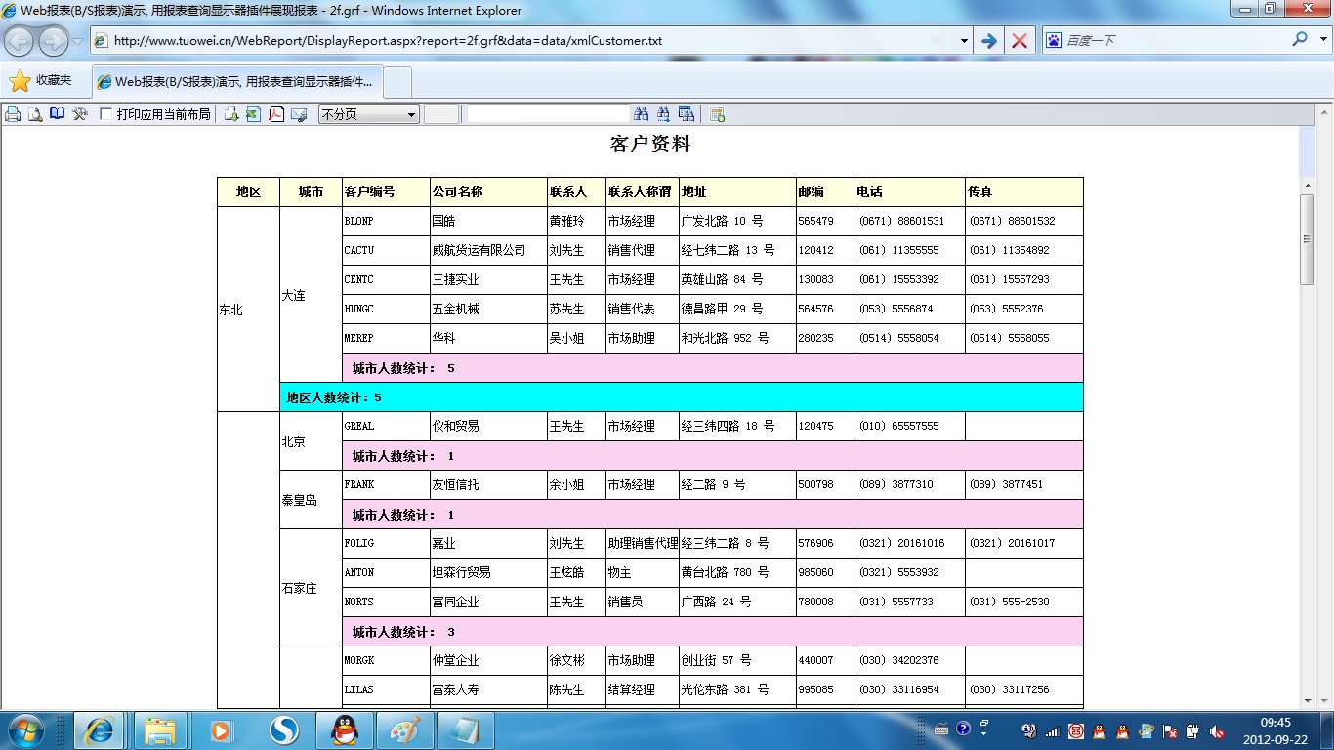Click the Stop loading red X button
Screen dimensions: 1334x750
(x=1020, y=41)
